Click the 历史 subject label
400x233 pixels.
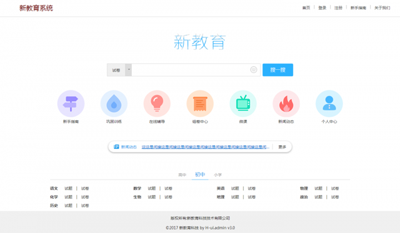54,206
